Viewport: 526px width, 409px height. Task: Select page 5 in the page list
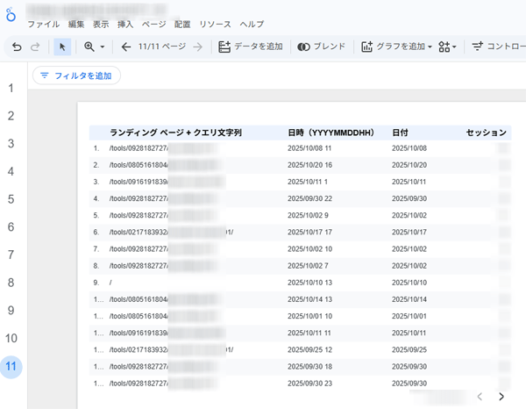point(11,199)
